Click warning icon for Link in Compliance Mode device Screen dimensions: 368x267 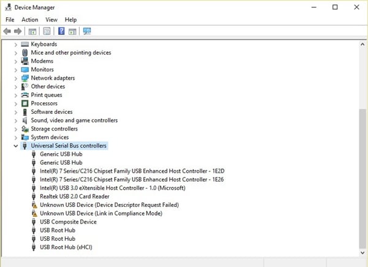(x=34, y=213)
